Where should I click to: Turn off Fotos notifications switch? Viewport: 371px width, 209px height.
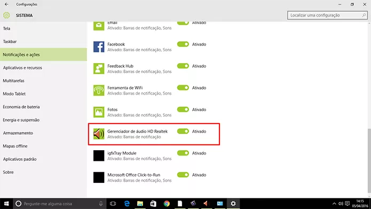[183, 110]
